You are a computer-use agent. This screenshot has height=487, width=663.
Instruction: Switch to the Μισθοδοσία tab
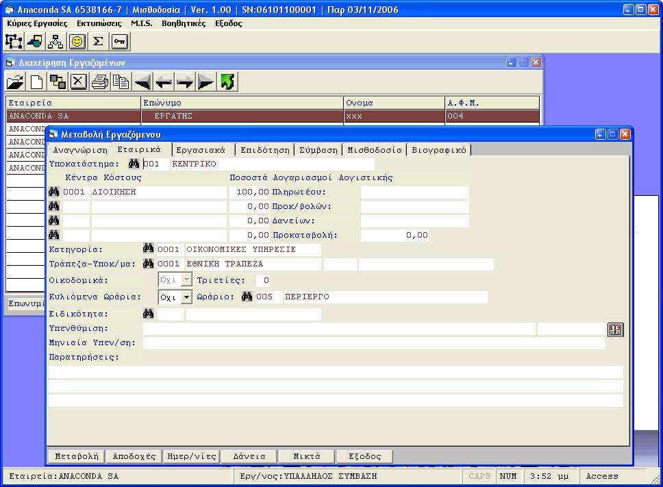click(x=375, y=150)
